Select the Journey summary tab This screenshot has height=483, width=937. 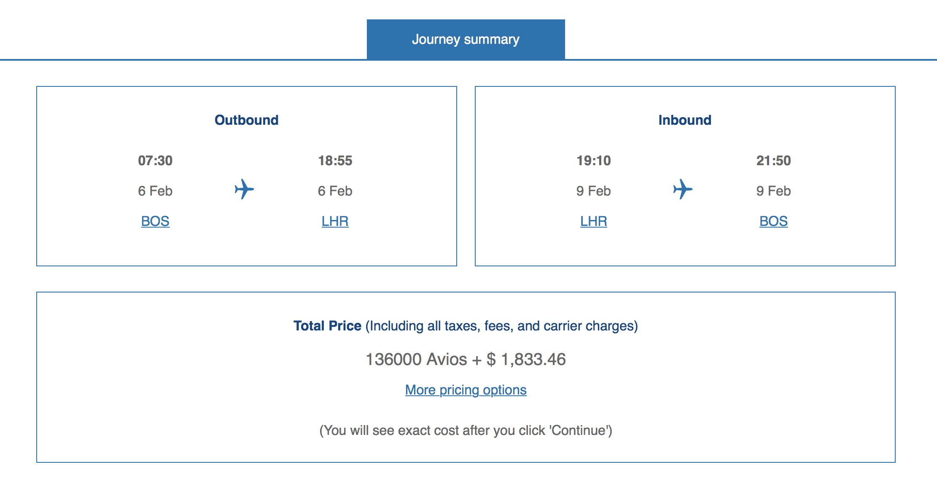pyautogui.click(x=466, y=39)
